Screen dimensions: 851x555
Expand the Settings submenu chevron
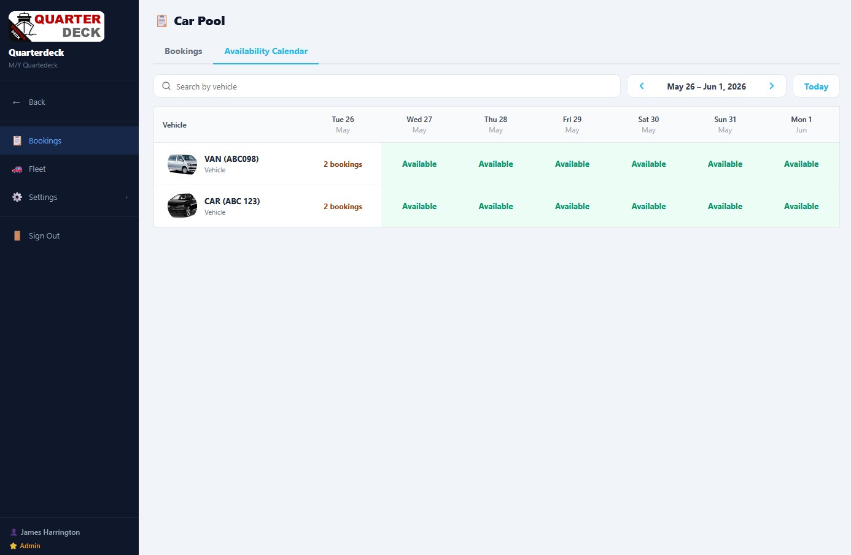point(126,197)
